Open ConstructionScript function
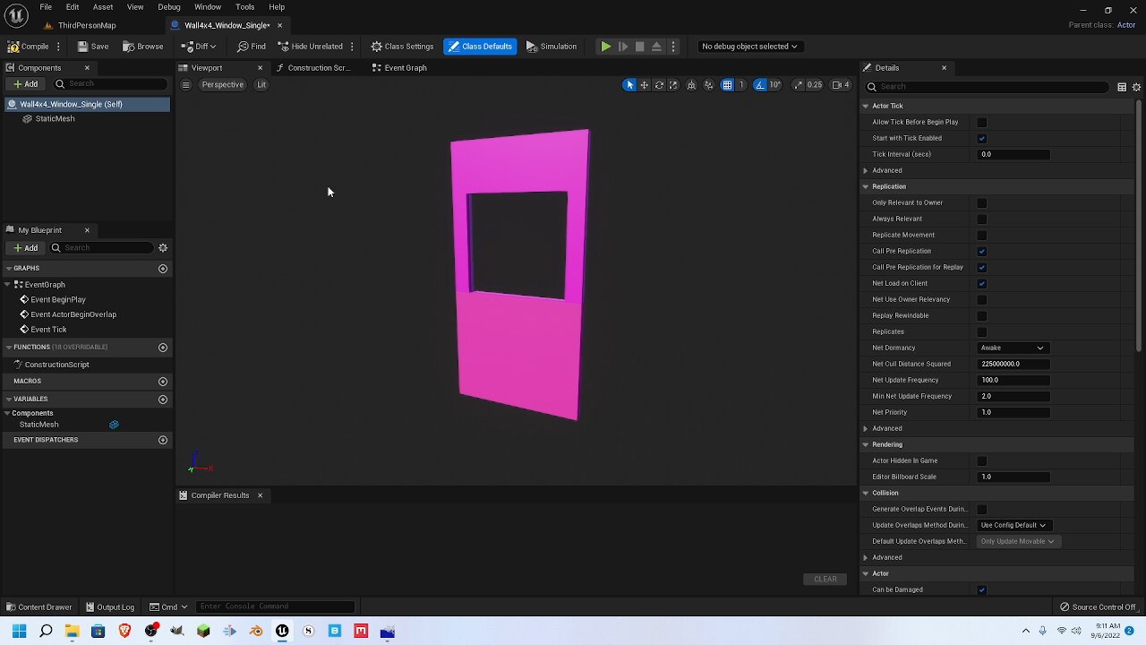 (x=56, y=365)
